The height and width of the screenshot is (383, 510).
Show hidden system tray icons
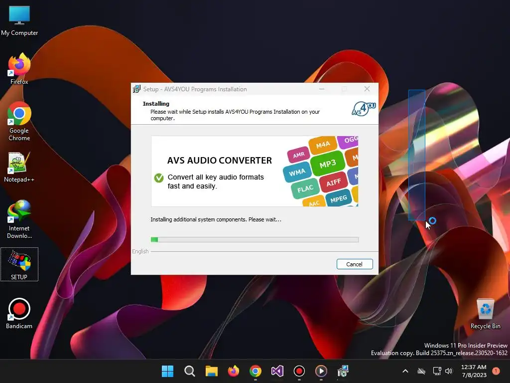pos(405,371)
